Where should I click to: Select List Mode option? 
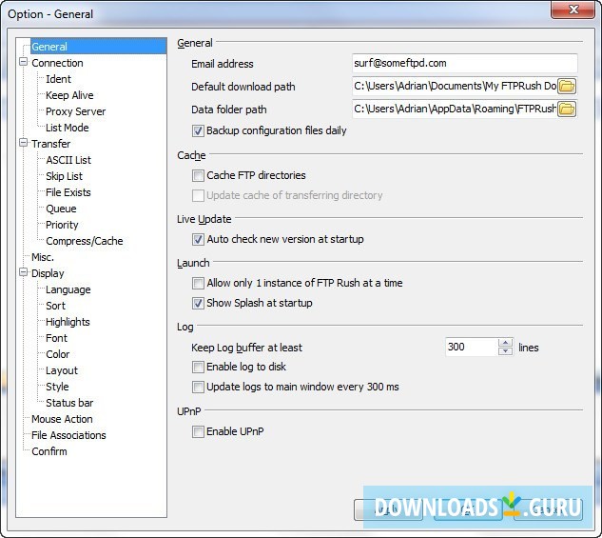68,128
